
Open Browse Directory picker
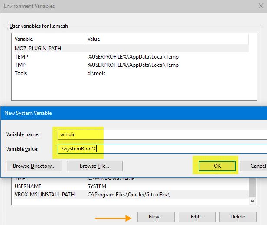click(x=34, y=166)
